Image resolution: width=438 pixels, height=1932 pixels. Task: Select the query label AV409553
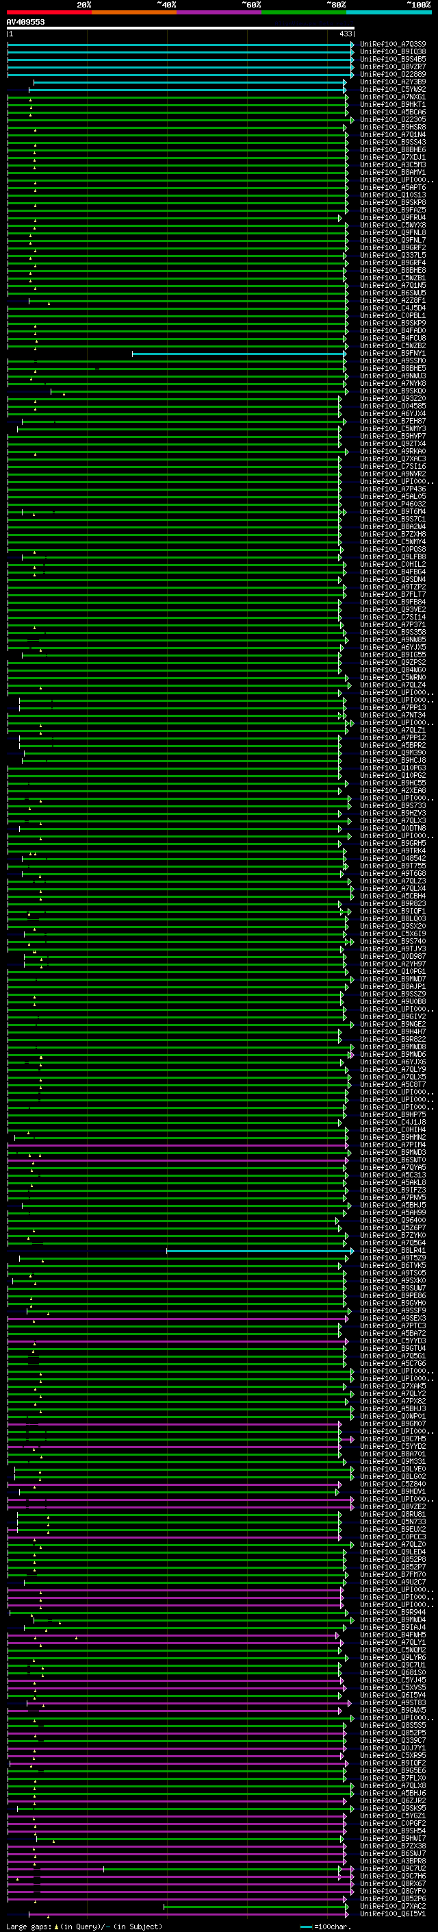[25, 22]
